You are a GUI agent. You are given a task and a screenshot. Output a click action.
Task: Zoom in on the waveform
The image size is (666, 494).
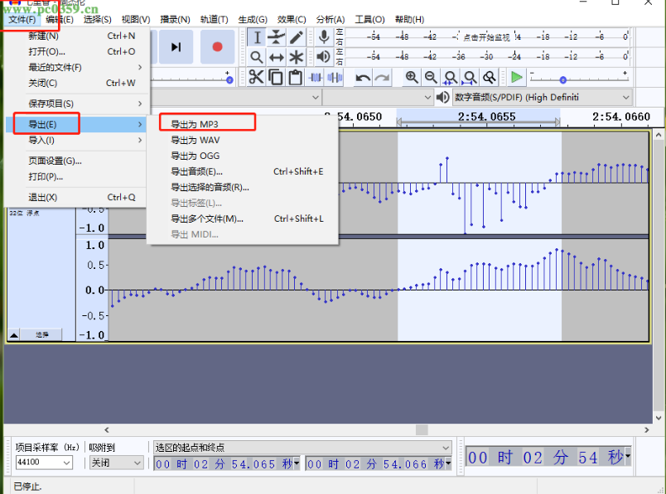(411, 78)
